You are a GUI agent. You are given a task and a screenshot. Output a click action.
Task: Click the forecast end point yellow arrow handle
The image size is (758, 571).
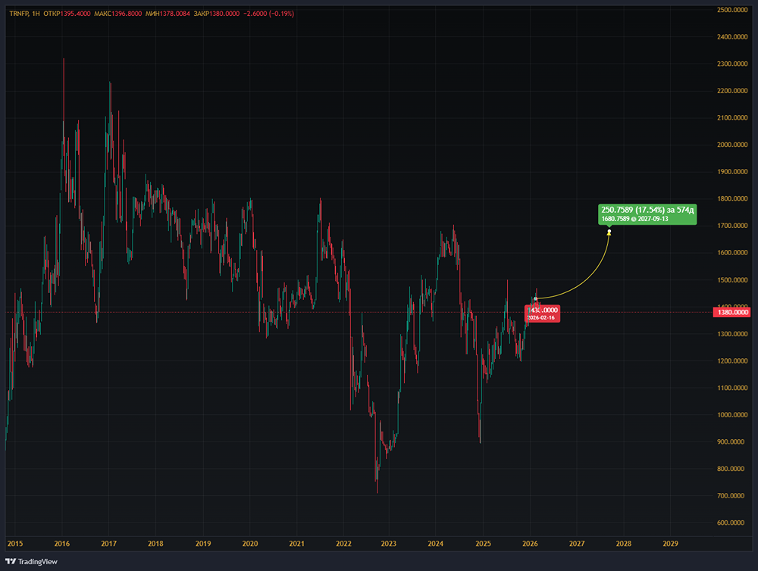[609, 232]
